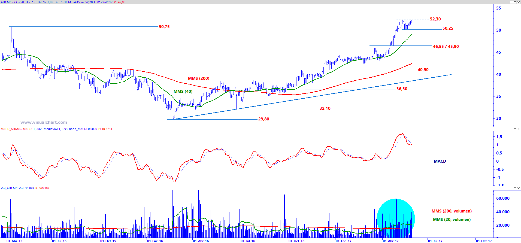Maximize the ALB.MC price chart pane
The width and height of the screenshot is (521, 243).
(515, 2)
